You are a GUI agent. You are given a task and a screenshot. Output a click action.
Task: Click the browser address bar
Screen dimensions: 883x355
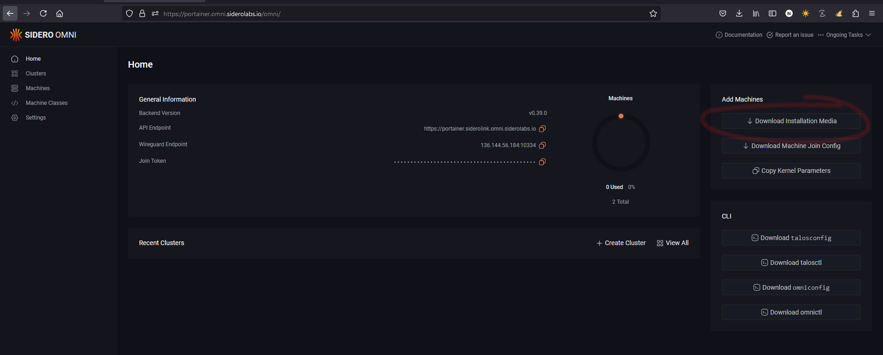(x=391, y=14)
